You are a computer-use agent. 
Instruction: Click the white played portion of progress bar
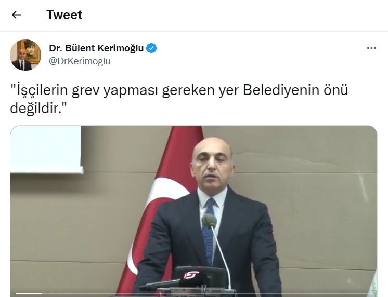click(x=29, y=293)
